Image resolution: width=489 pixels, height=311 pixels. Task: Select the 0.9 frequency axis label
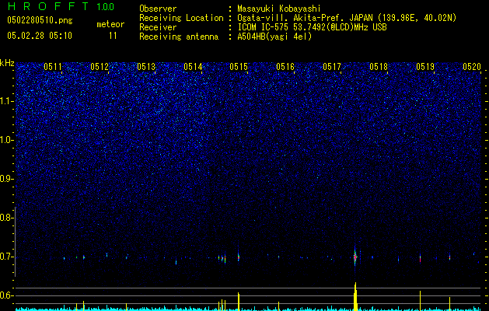pyautogui.click(x=5, y=179)
